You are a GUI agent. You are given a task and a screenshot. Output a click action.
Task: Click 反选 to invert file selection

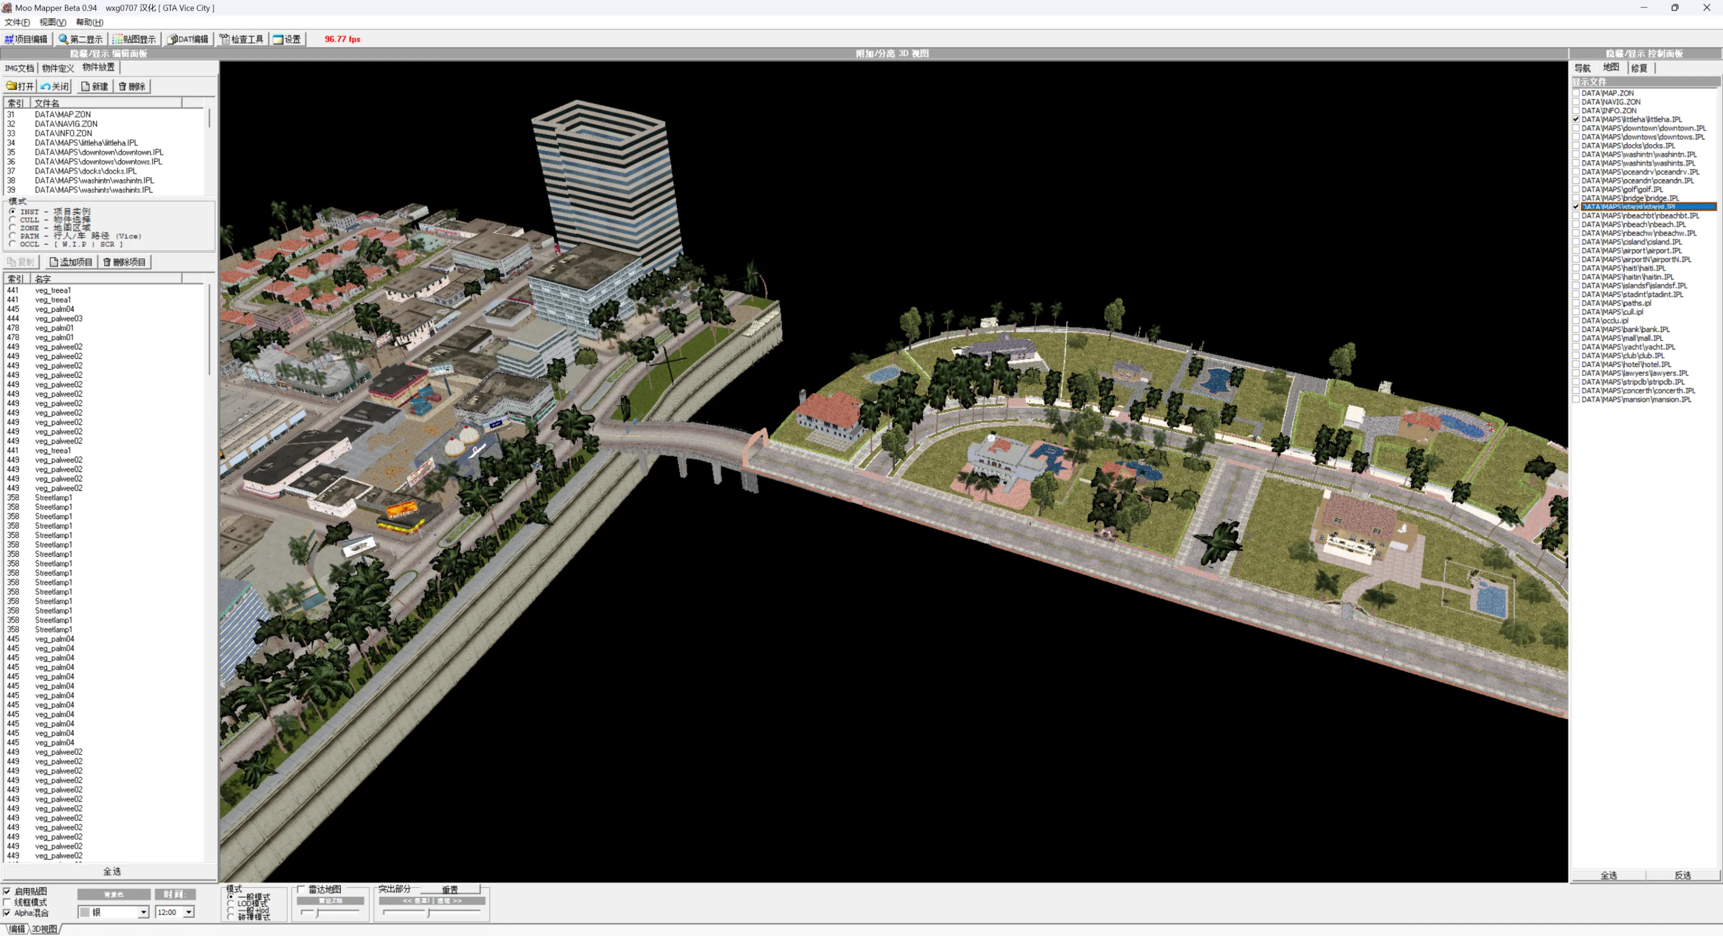click(1683, 875)
